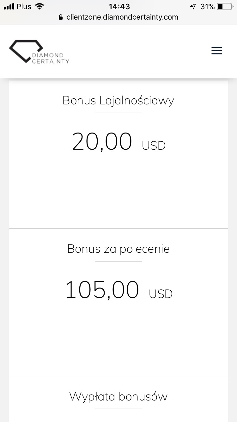Click the underline below Bonus za polecenie
The width and height of the screenshot is (237, 422).
118,261
